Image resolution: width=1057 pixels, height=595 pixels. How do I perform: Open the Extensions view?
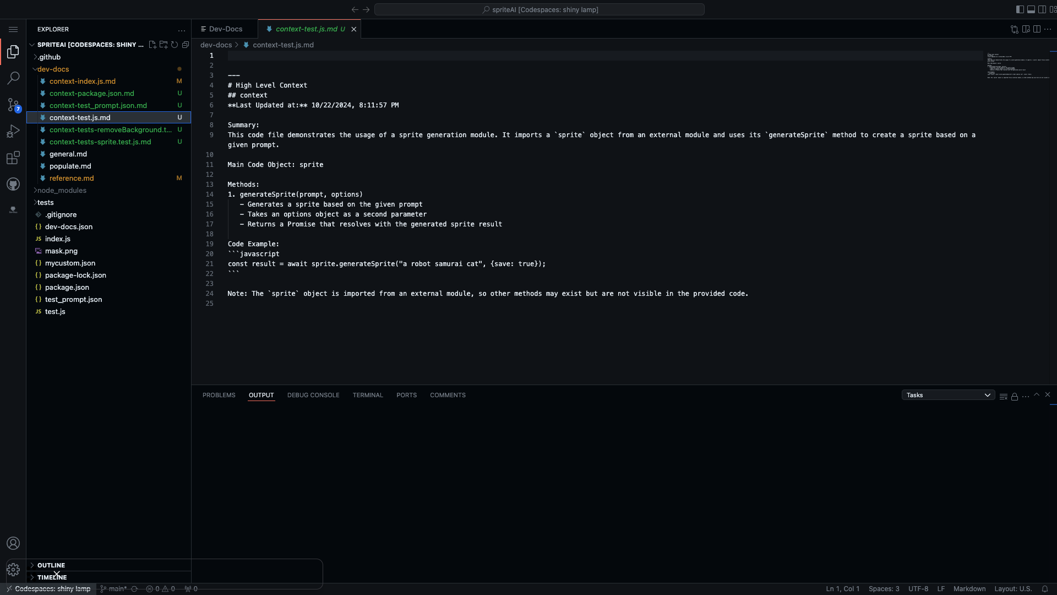click(13, 158)
